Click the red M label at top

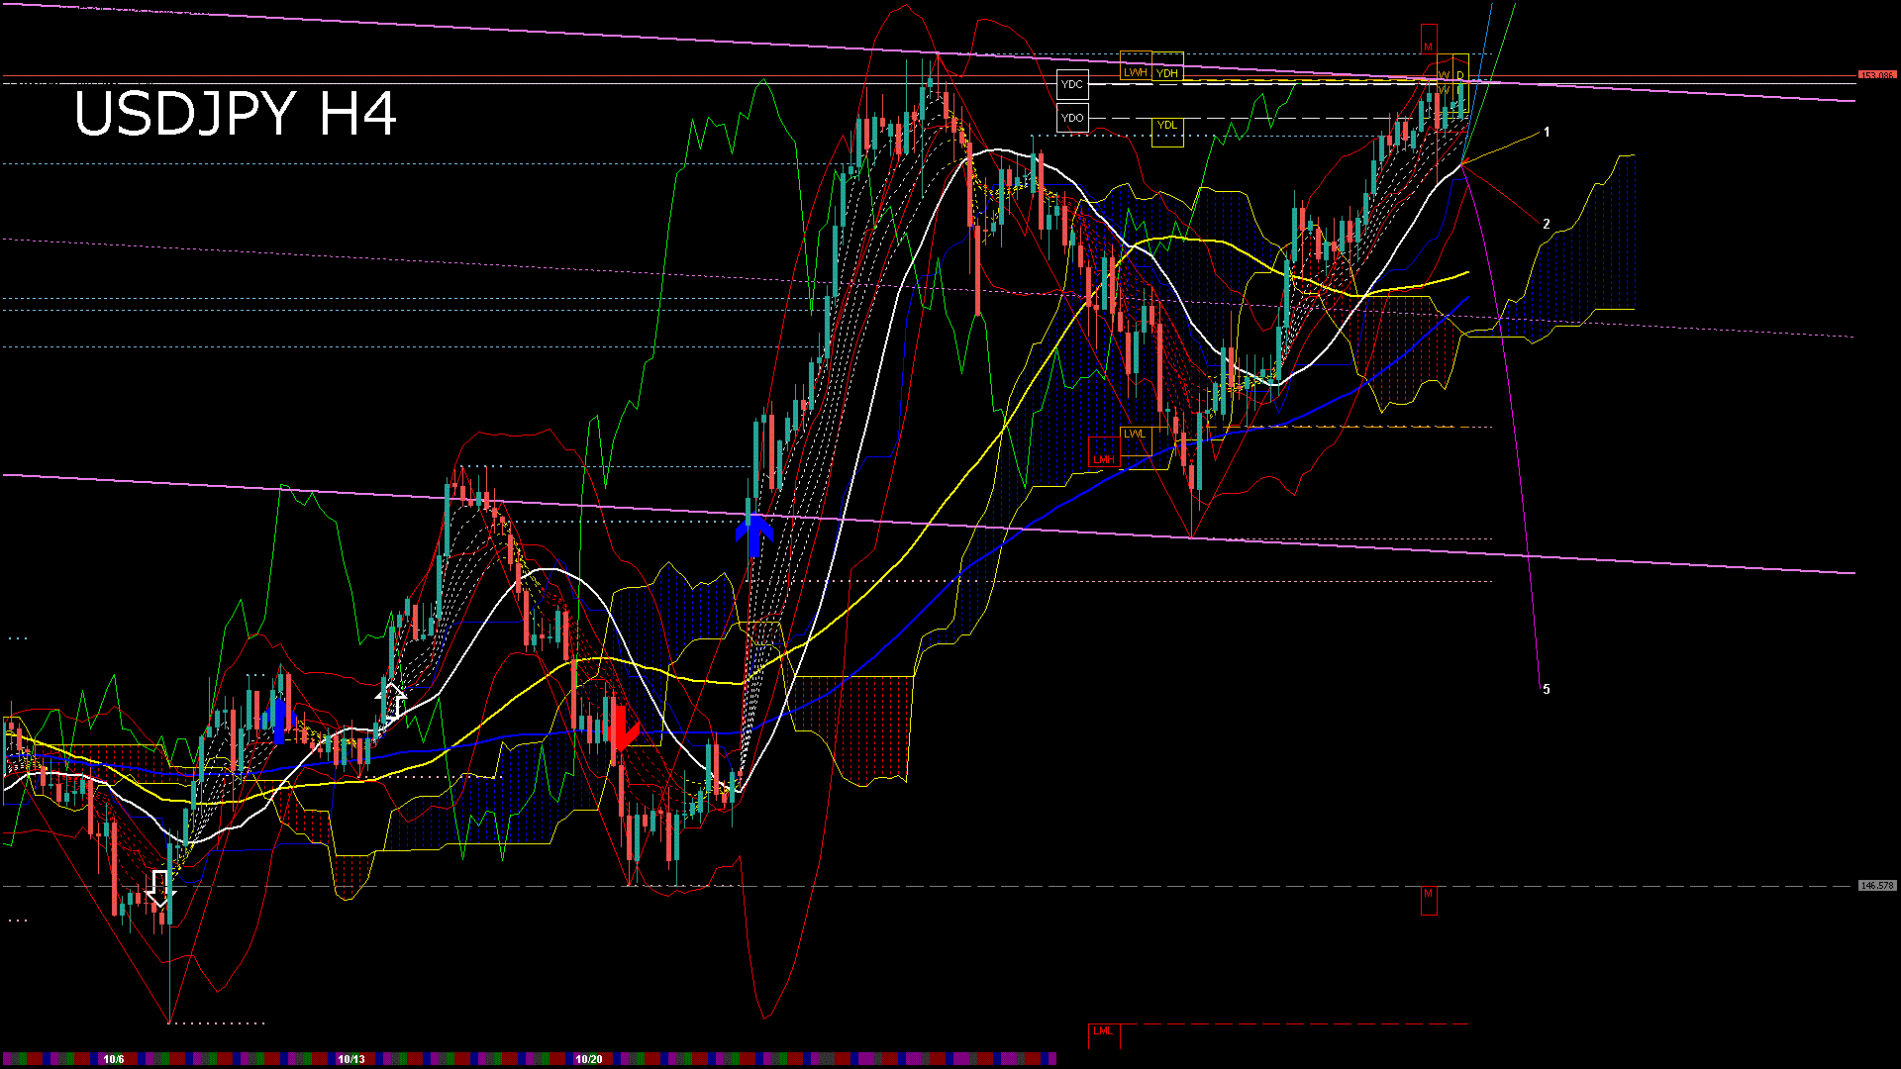1428,47
